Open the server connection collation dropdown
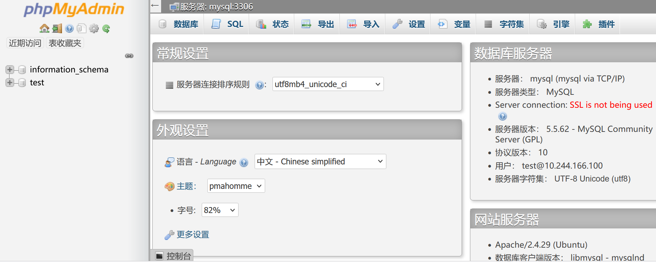656x262 pixels. (328, 84)
